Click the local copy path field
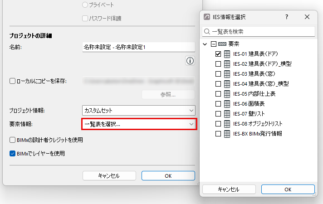 [x=139, y=81]
